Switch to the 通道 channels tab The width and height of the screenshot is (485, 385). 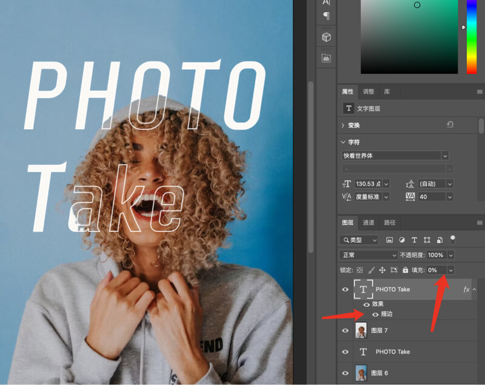pos(369,223)
